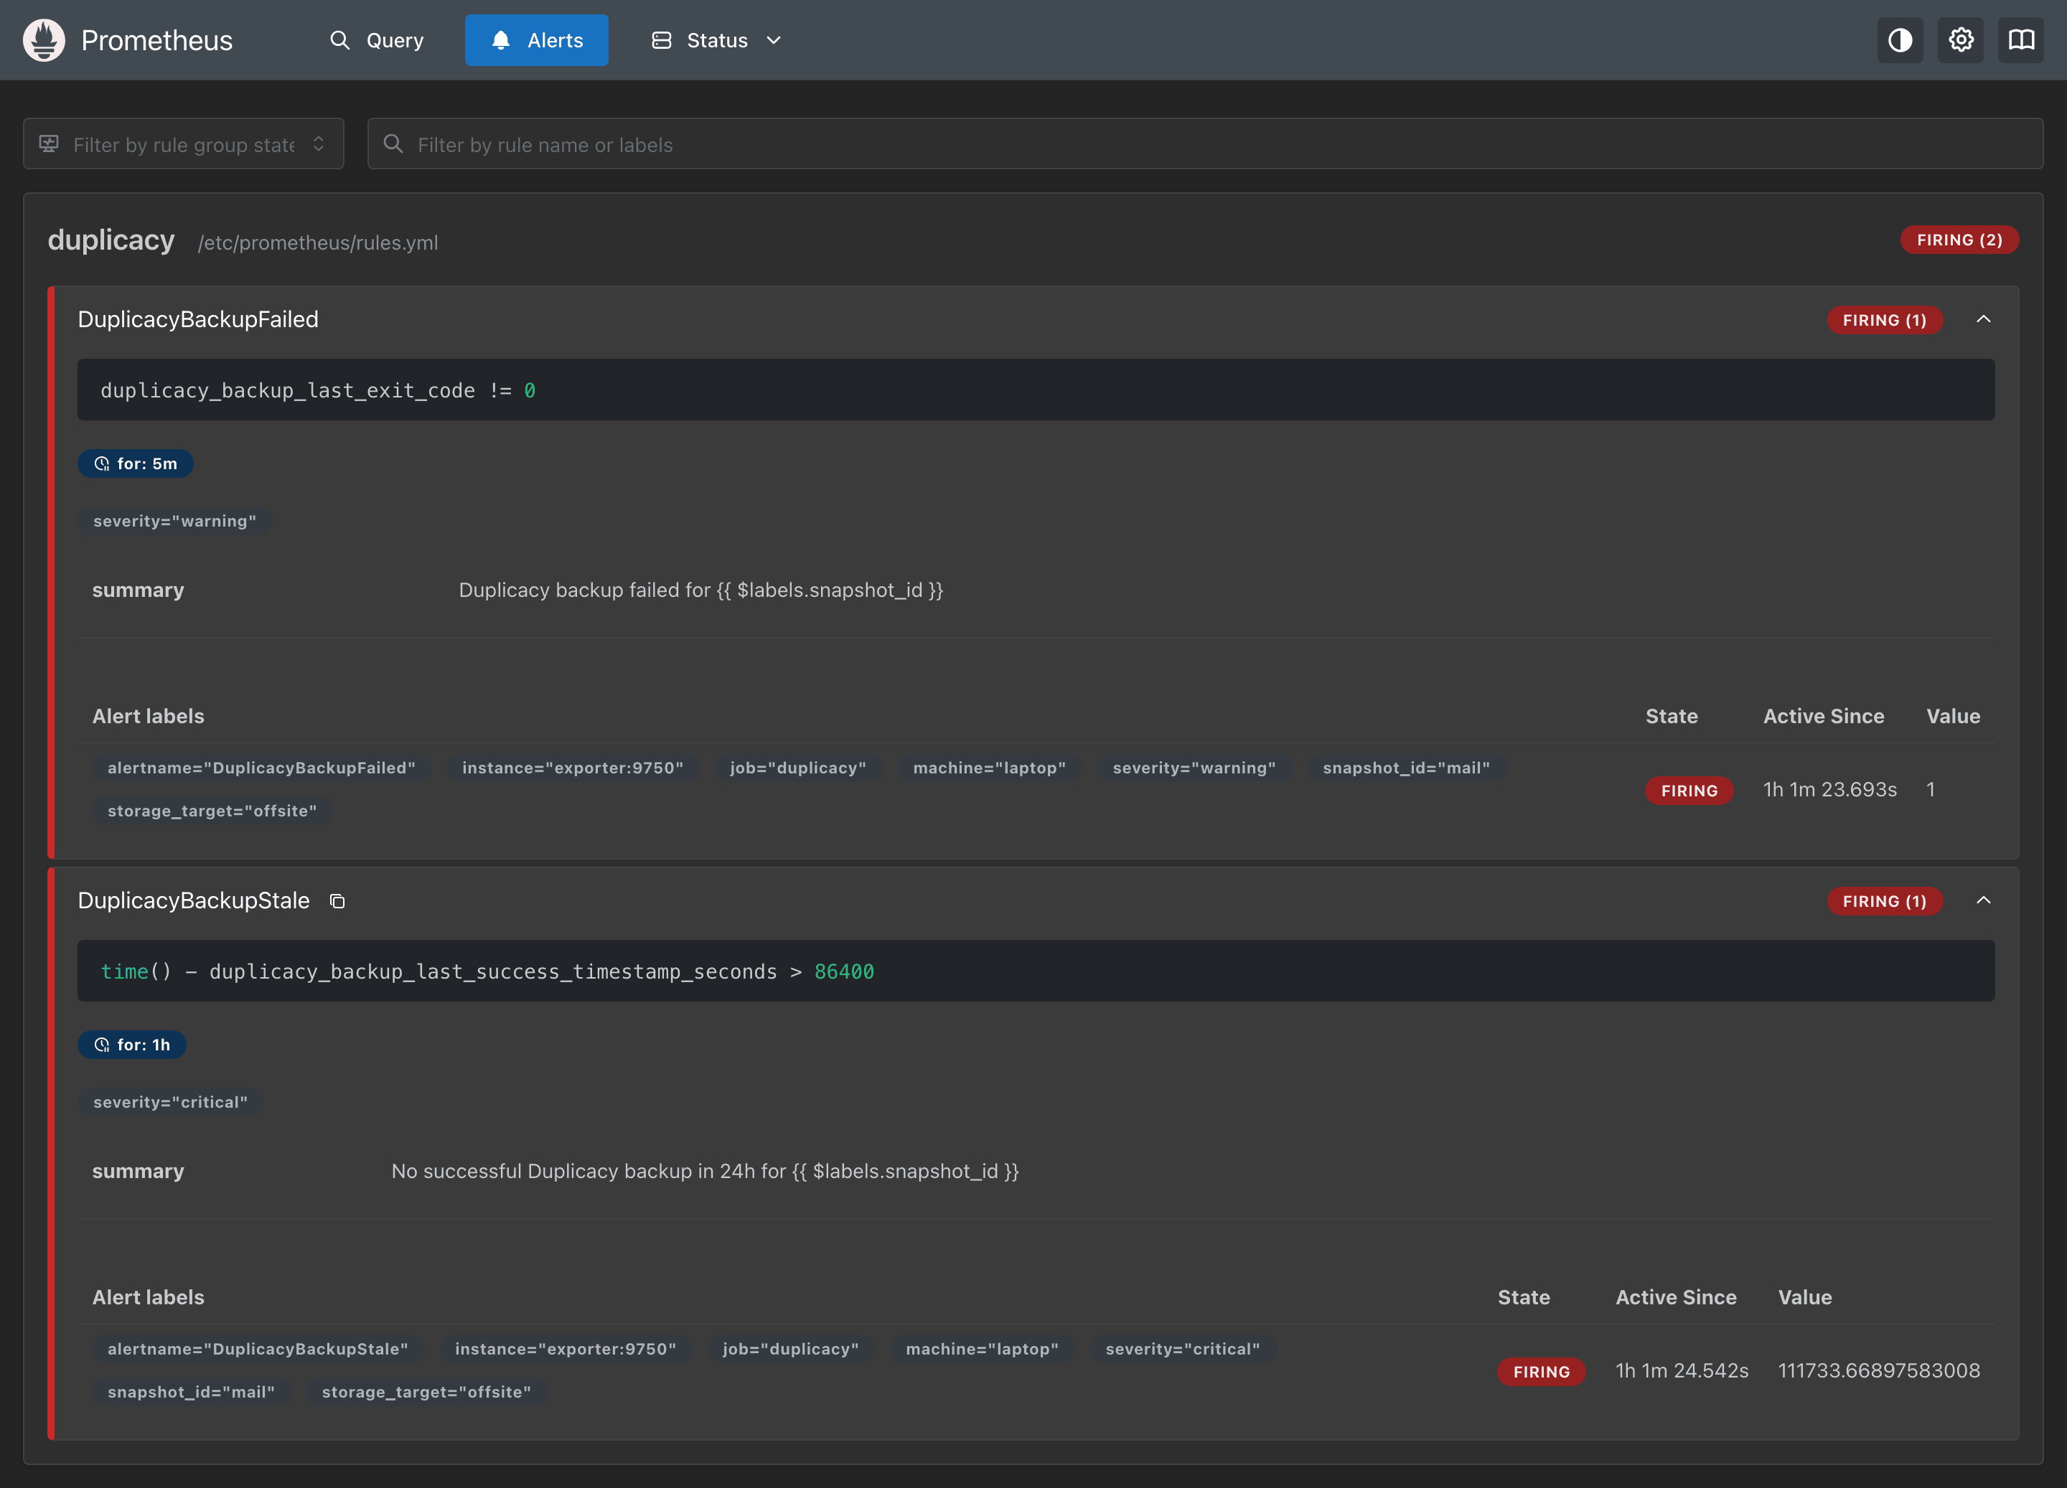The height and width of the screenshot is (1488, 2067).
Task: Click the alertname="DuplicacyBackupFailed" label
Action: pyautogui.click(x=261, y=768)
